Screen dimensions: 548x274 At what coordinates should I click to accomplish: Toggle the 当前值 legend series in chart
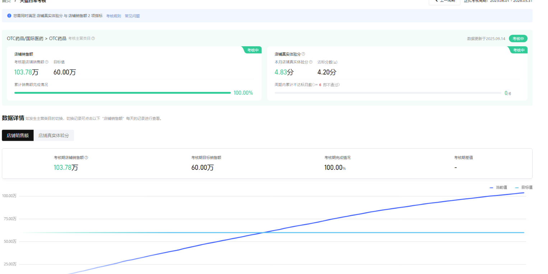[x=498, y=187]
